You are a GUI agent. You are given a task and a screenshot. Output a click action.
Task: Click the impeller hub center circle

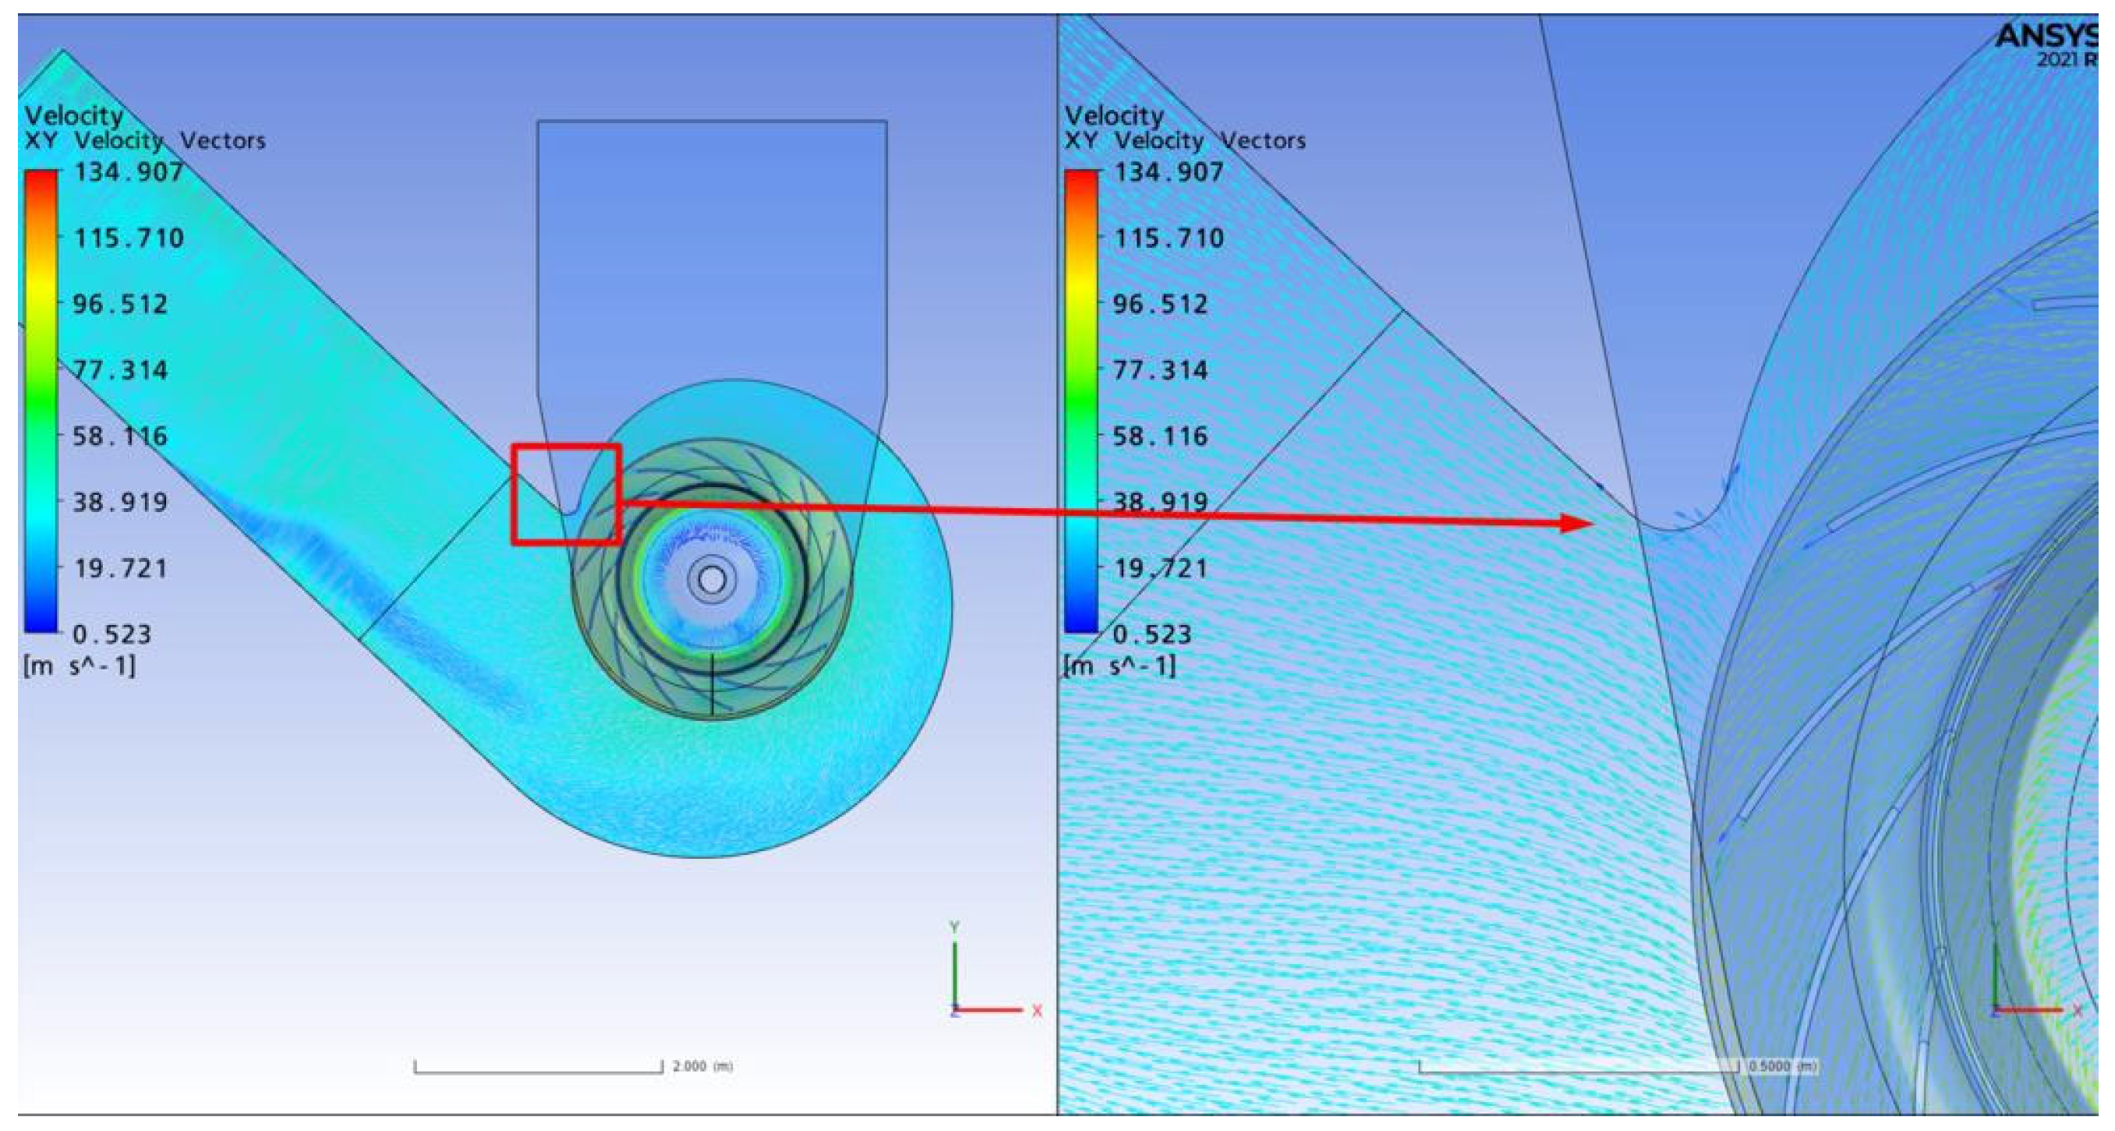point(712,580)
